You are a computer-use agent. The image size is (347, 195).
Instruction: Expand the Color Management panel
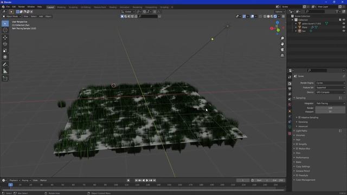[305, 180]
